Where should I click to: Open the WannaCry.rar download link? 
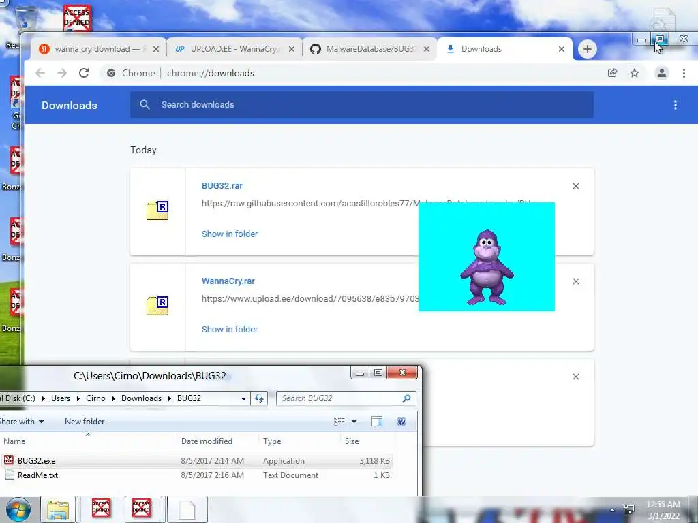(228, 281)
